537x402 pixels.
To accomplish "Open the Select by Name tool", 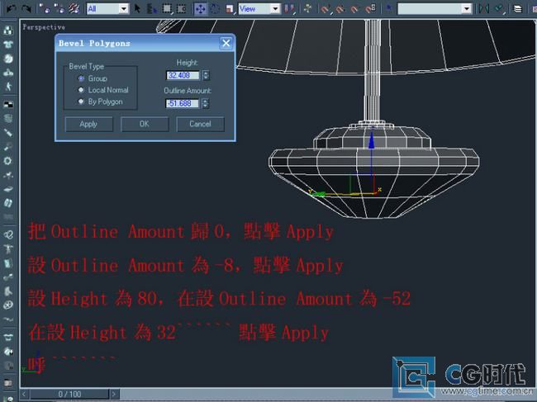I will (x=151, y=8).
